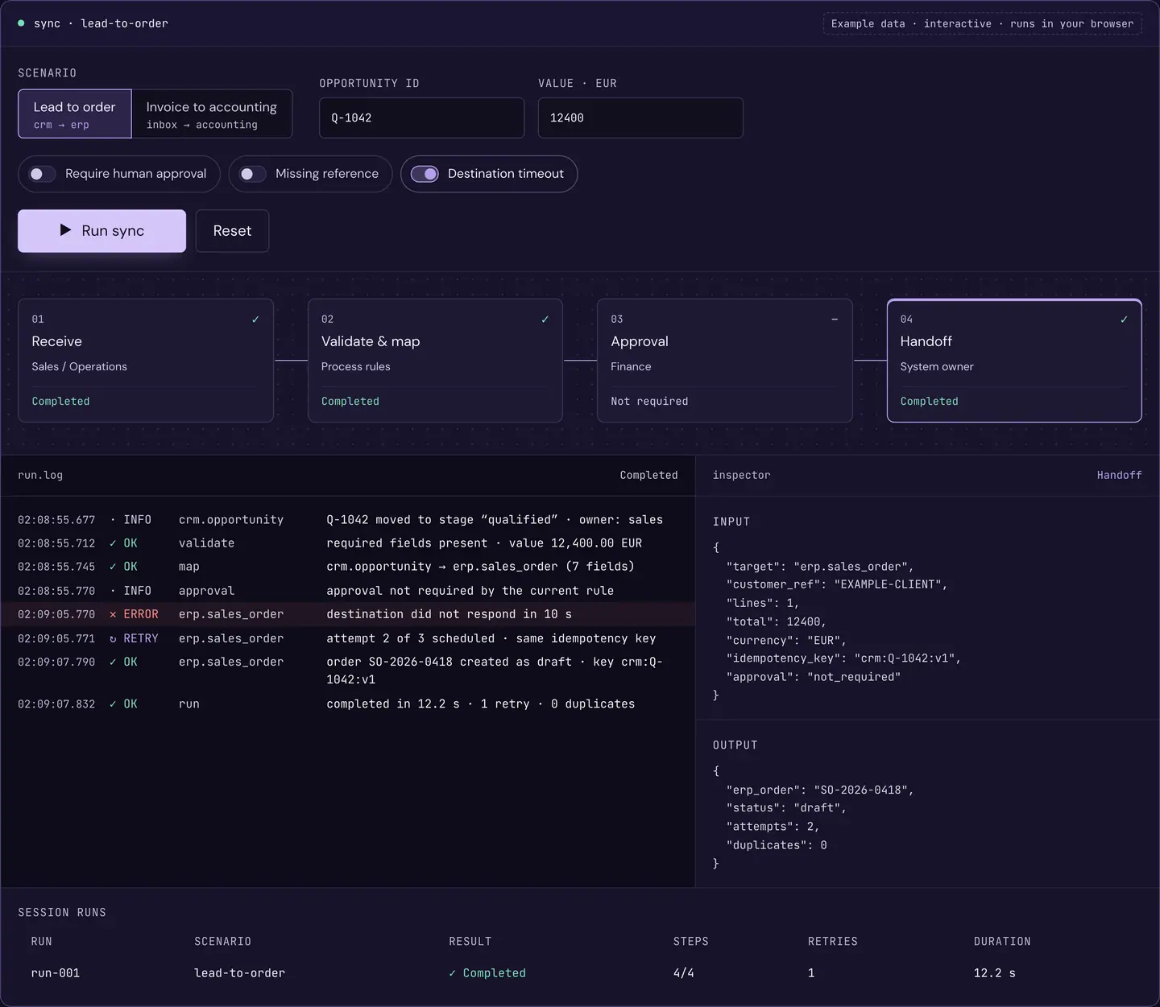Image resolution: width=1160 pixels, height=1007 pixels.
Task: Click the crm.opportunity INFO log entry
Action: click(x=348, y=520)
